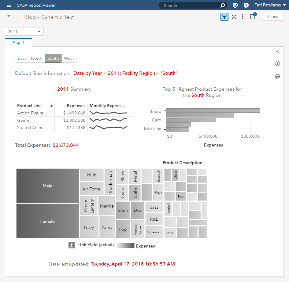The image size is (289, 282).
Task: Select the East region button
Action: tap(22, 58)
